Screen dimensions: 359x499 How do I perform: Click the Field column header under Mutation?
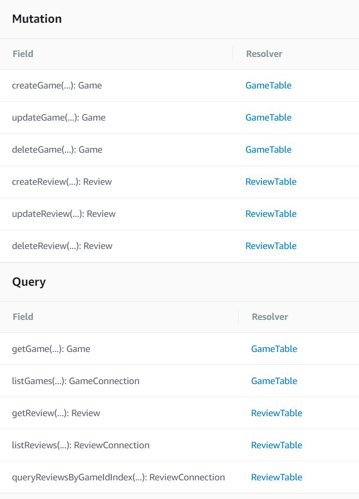pyautogui.click(x=23, y=54)
